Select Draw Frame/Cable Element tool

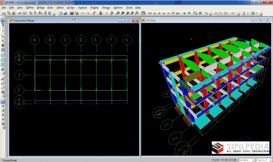pyautogui.click(x=3, y=37)
